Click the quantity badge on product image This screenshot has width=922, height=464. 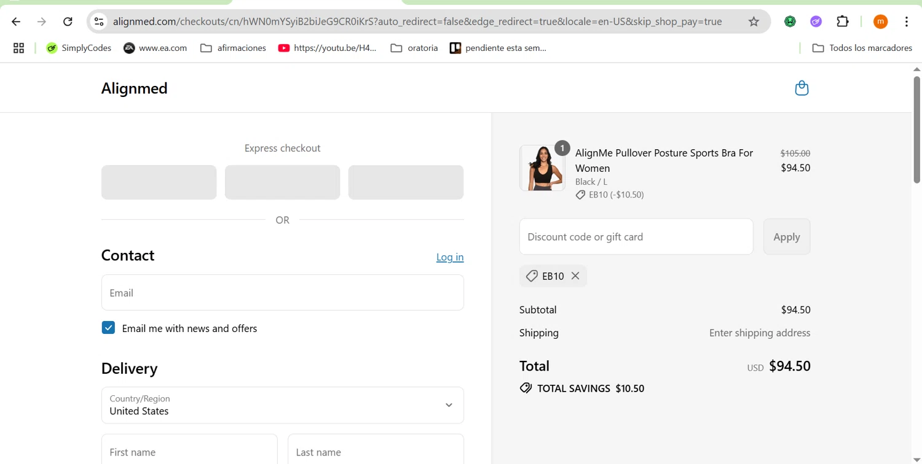(562, 149)
